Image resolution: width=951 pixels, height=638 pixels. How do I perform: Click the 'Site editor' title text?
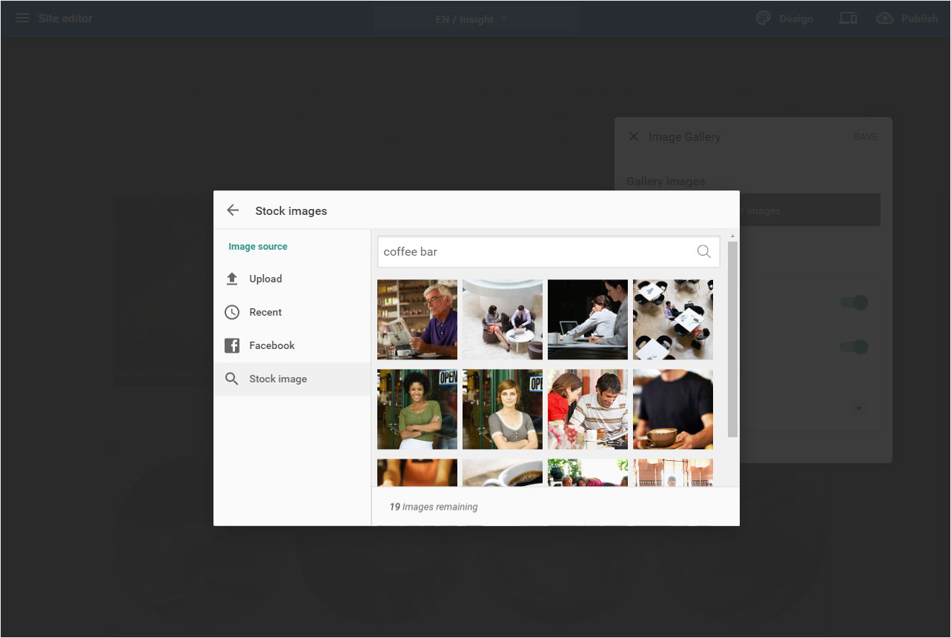[x=65, y=18]
